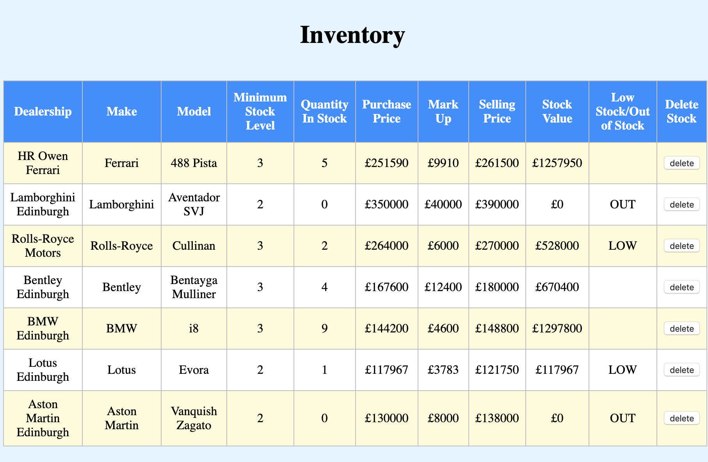Delete the Lamborghini Aventador SVJ stock

[681, 204]
